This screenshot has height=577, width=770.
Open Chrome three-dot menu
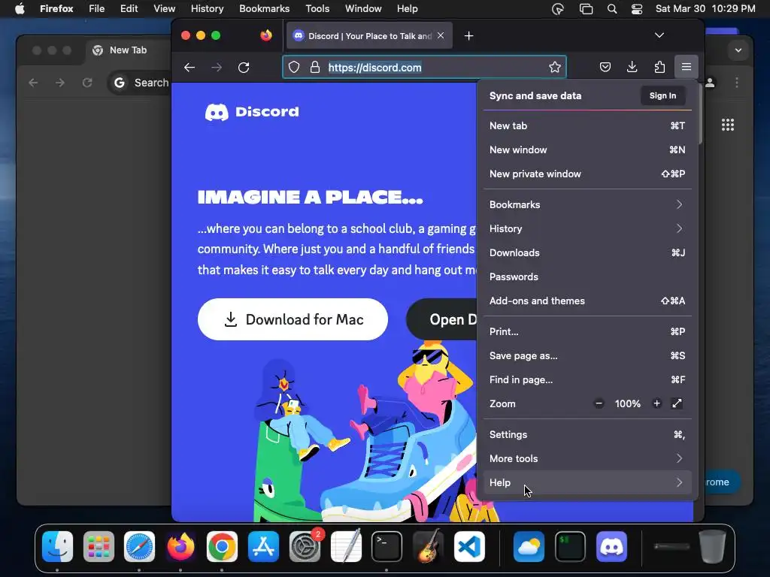(737, 83)
